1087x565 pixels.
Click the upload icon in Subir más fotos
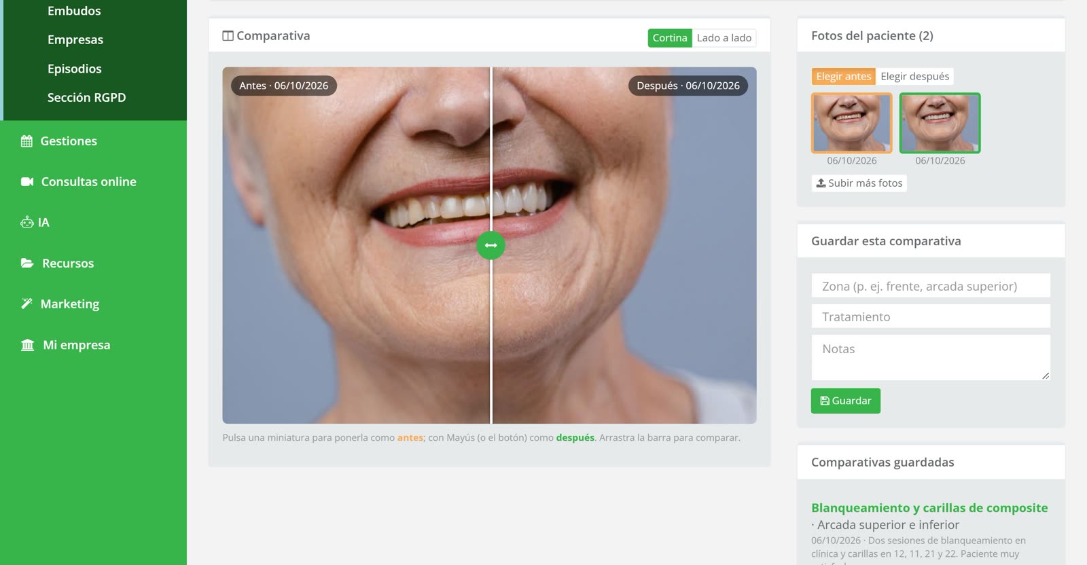[821, 183]
